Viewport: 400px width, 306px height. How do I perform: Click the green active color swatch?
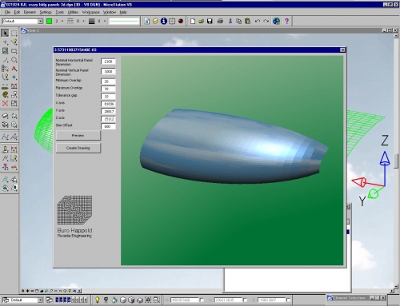[49, 21]
